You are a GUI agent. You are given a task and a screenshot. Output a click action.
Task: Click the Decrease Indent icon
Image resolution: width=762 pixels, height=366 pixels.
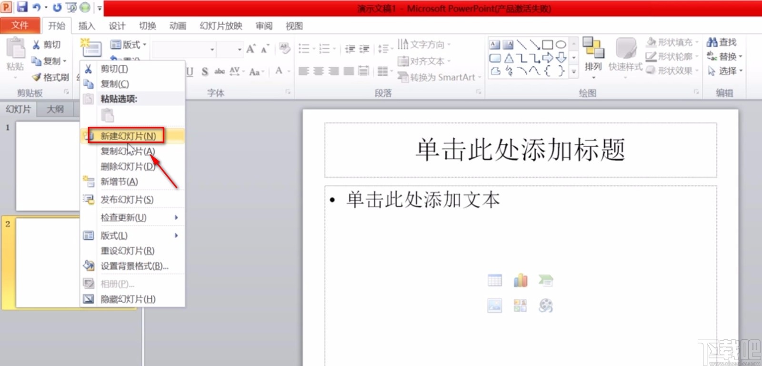[350, 49]
